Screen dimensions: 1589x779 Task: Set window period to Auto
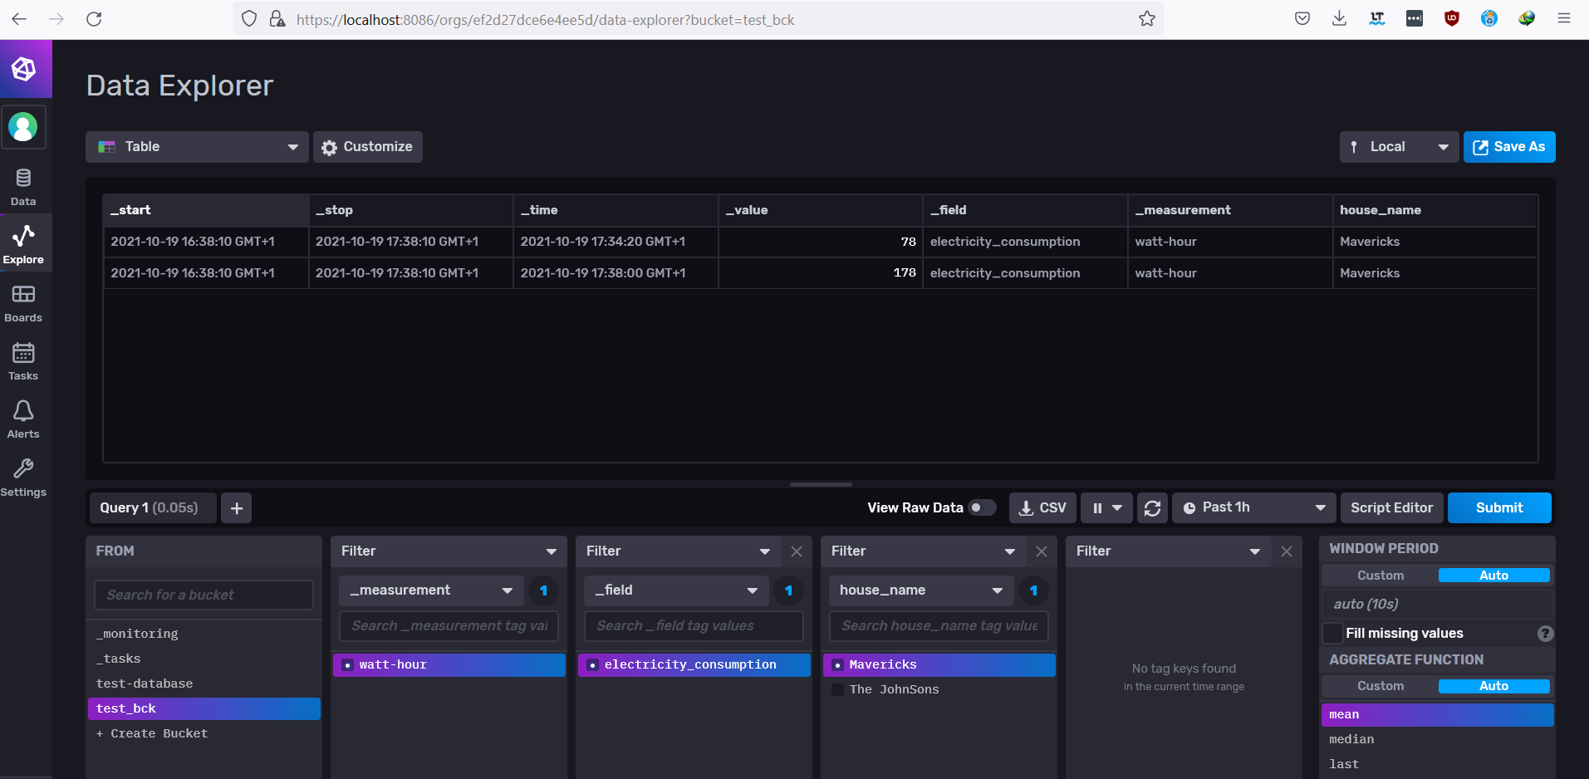[x=1493, y=576]
